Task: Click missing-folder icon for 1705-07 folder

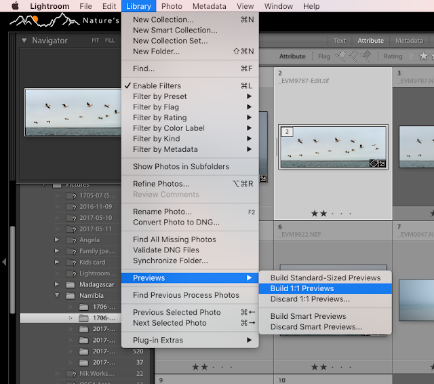Action: (x=71, y=195)
